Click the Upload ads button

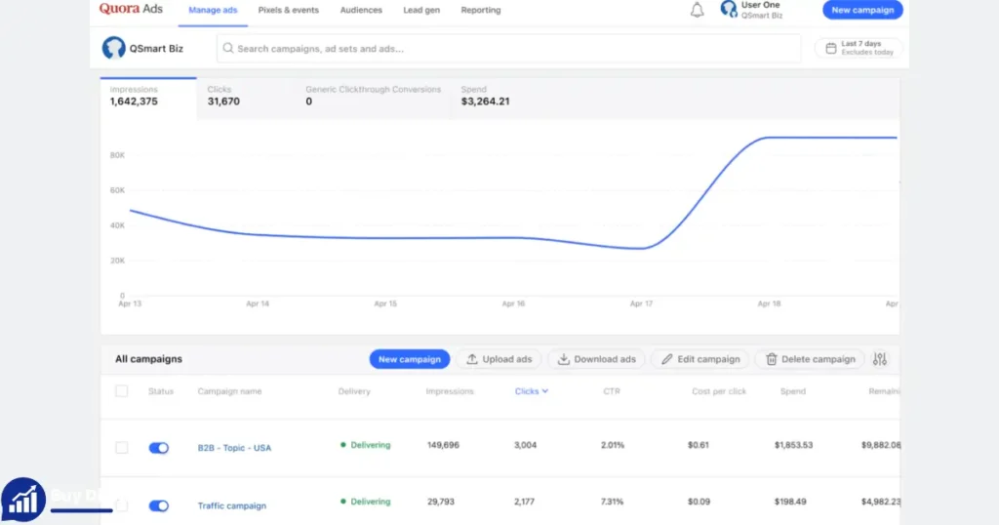[499, 359]
